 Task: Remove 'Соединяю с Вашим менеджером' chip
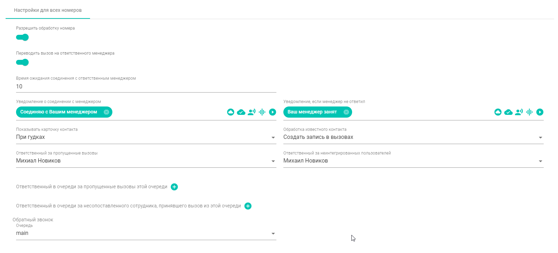pyautogui.click(x=106, y=112)
